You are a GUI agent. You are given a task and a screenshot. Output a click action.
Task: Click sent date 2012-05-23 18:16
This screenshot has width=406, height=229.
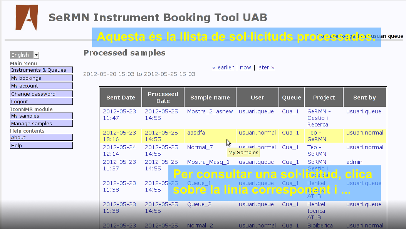(119, 136)
